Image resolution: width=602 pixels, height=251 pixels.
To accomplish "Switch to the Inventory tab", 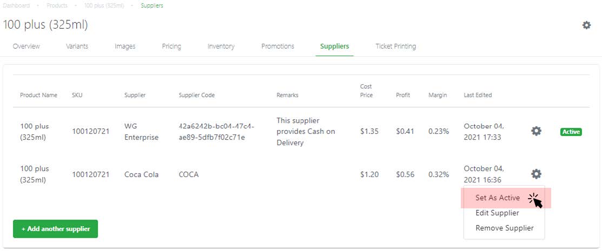I will 221,46.
